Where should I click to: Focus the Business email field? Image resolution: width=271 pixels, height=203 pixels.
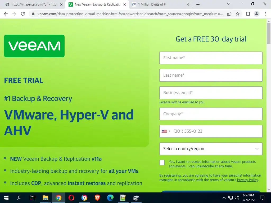click(x=211, y=93)
